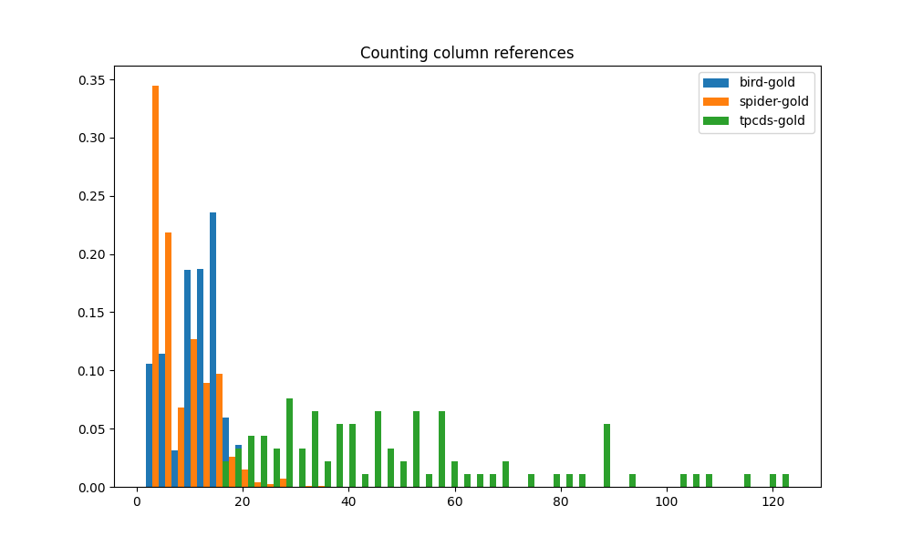
Task: Select the "tpcds-gold" legend label
Action: pyautogui.click(x=772, y=121)
